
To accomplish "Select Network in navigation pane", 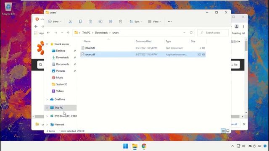I will point(59,125).
